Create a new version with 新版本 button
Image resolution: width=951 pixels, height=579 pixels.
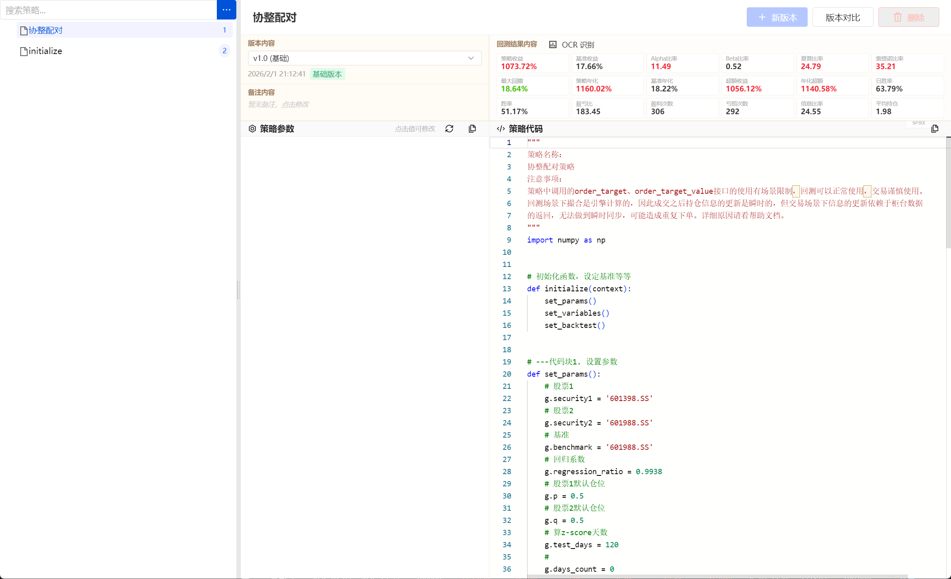pos(777,17)
